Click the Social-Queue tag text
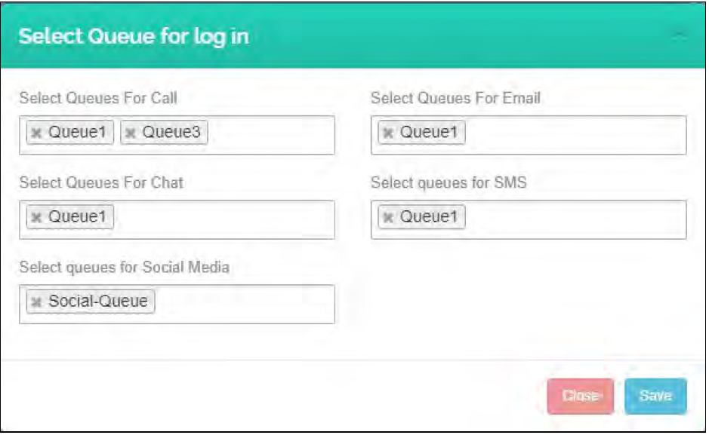Screen dimensions: 709x435 pyautogui.click(x=98, y=302)
